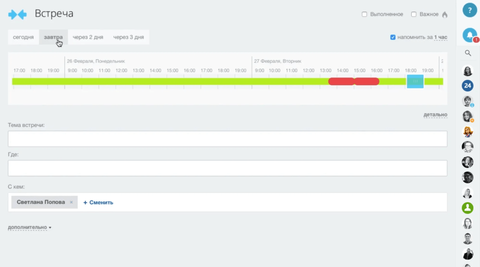
Task: Expand the детально timeline view
Action: point(435,115)
